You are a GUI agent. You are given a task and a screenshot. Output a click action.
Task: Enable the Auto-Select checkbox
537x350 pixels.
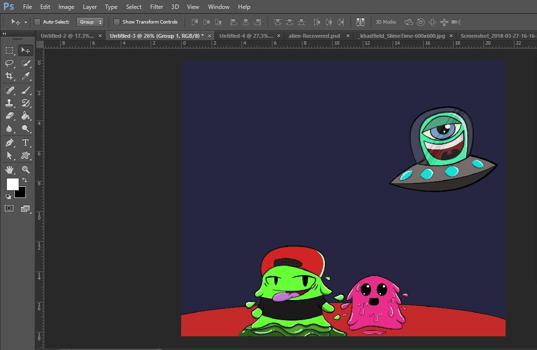pos(37,22)
